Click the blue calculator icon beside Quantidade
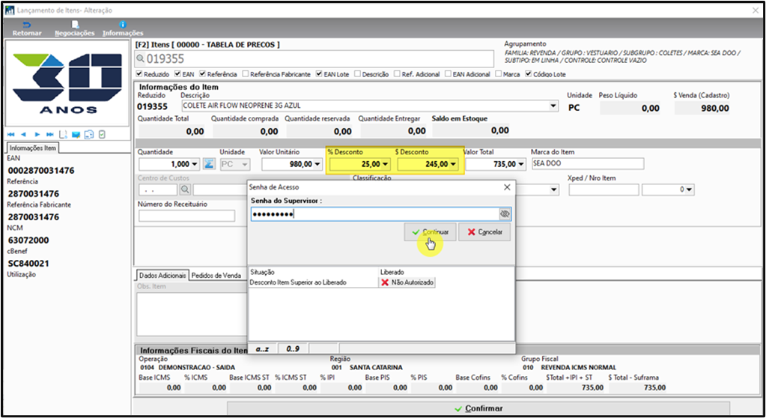This screenshot has width=766, height=418. pyautogui.click(x=209, y=164)
